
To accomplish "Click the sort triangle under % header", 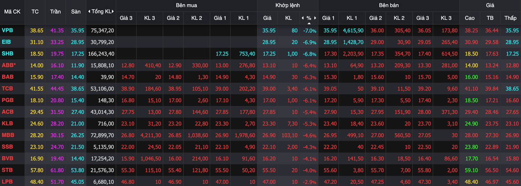I will [x=309, y=23].
